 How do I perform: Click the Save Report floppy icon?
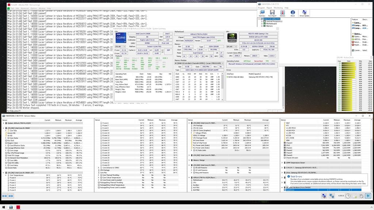tap(272, 13)
